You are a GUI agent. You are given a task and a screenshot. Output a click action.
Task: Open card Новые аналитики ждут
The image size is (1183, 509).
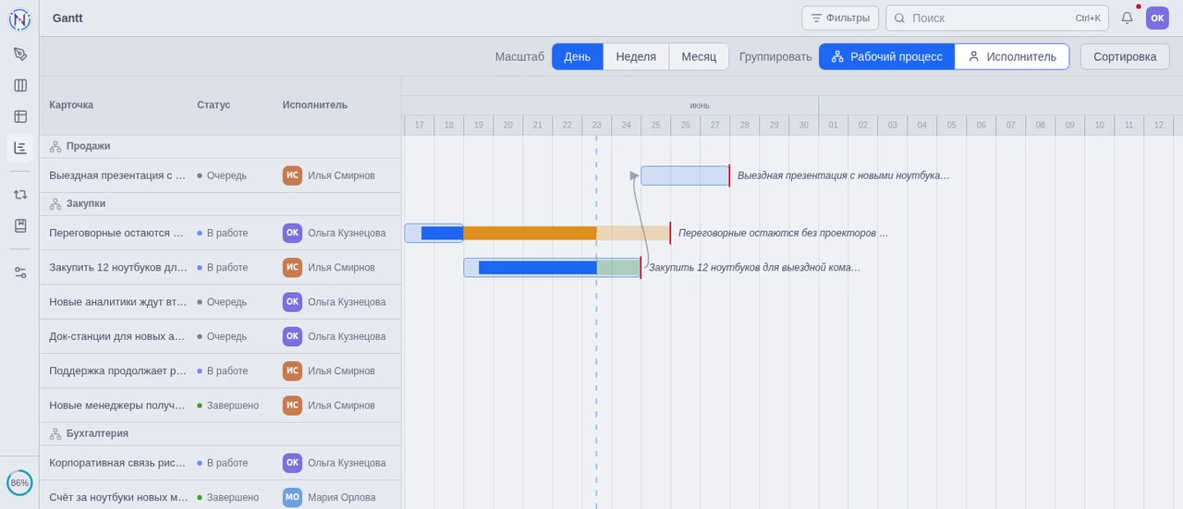117,302
